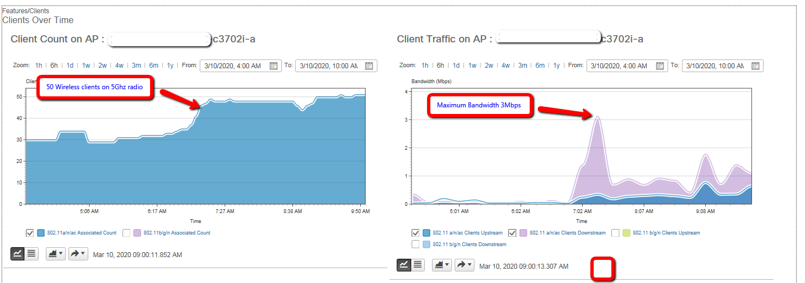The height and width of the screenshot is (283, 805).
Task: Set Client Traffic zoom to 1y
Action: pyautogui.click(x=556, y=66)
